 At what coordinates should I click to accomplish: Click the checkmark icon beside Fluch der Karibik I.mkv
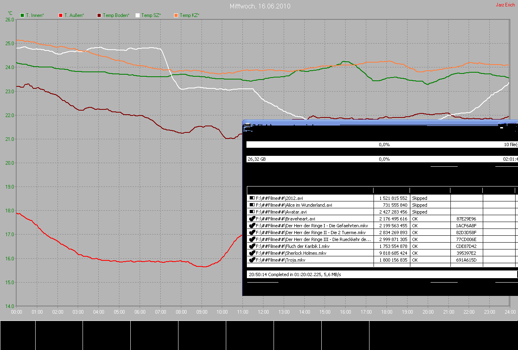[x=252, y=246]
